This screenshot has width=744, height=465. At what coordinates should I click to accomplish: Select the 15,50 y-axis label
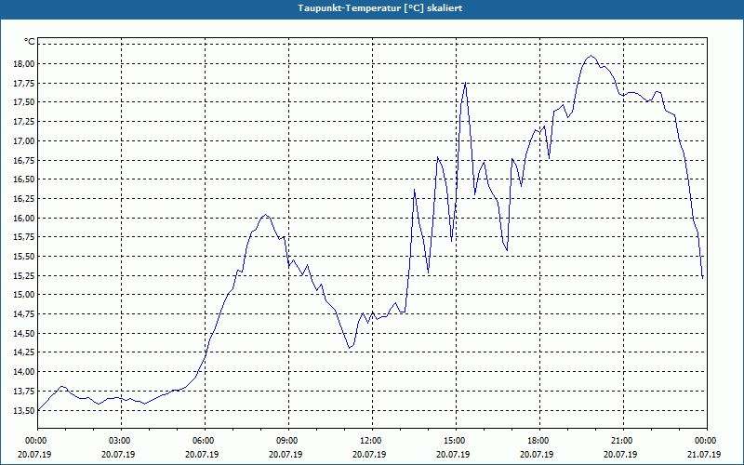click(x=24, y=257)
